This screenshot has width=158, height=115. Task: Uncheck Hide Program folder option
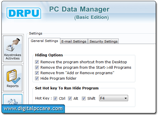click(x=37, y=78)
